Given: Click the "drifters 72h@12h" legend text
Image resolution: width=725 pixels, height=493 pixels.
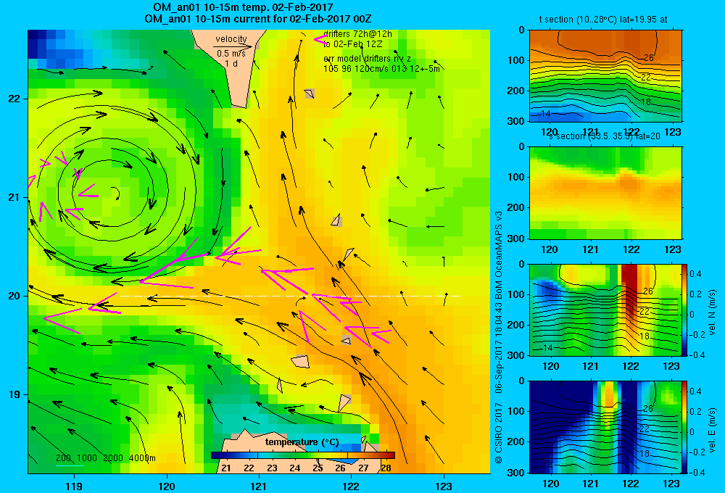Looking at the screenshot, I should [357, 34].
